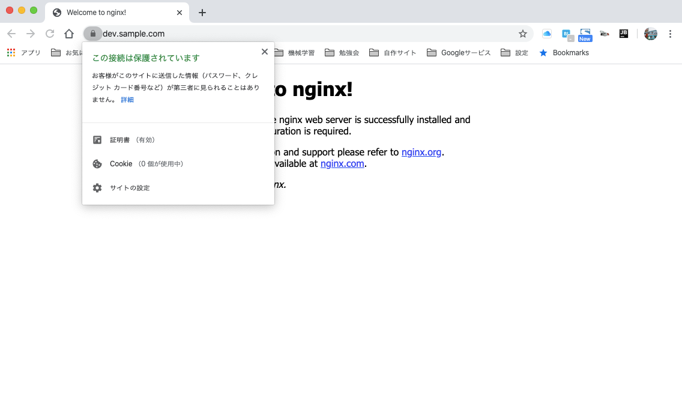Open the Chrome three-dot menu
The height and width of the screenshot is (410, 682).
tap(671, 34)
